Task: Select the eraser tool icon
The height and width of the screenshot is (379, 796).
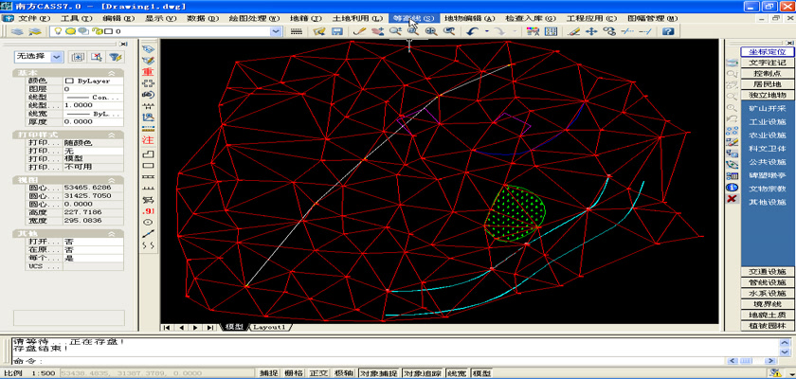Action: coord(573,31)
